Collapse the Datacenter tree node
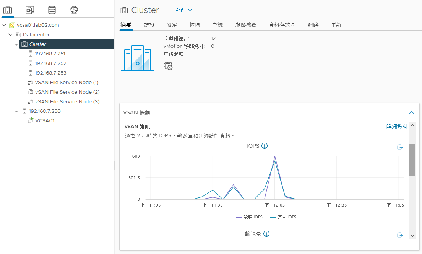The height and width of the screenshot is (254, 422). (x=10, y=34)
